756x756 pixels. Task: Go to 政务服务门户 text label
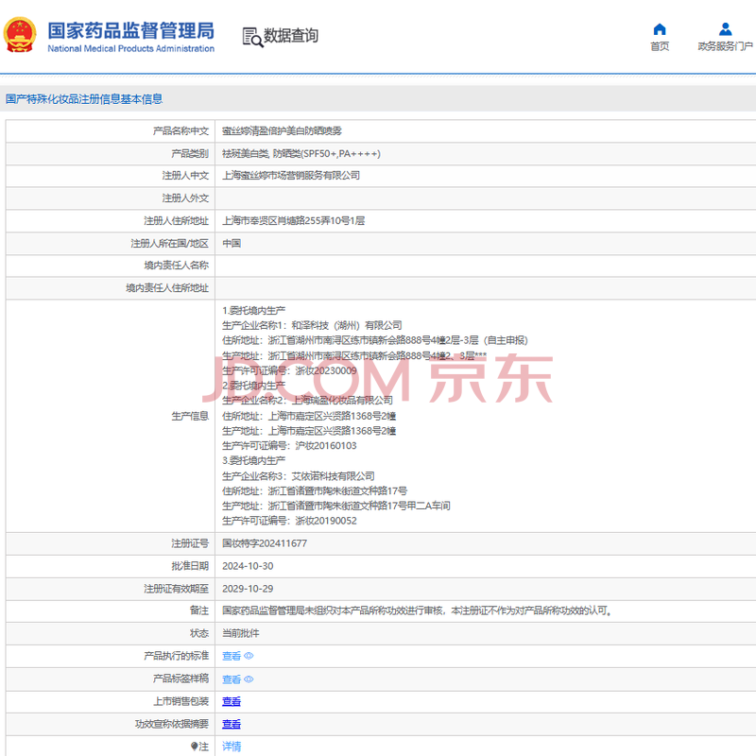tap(725, 46)
